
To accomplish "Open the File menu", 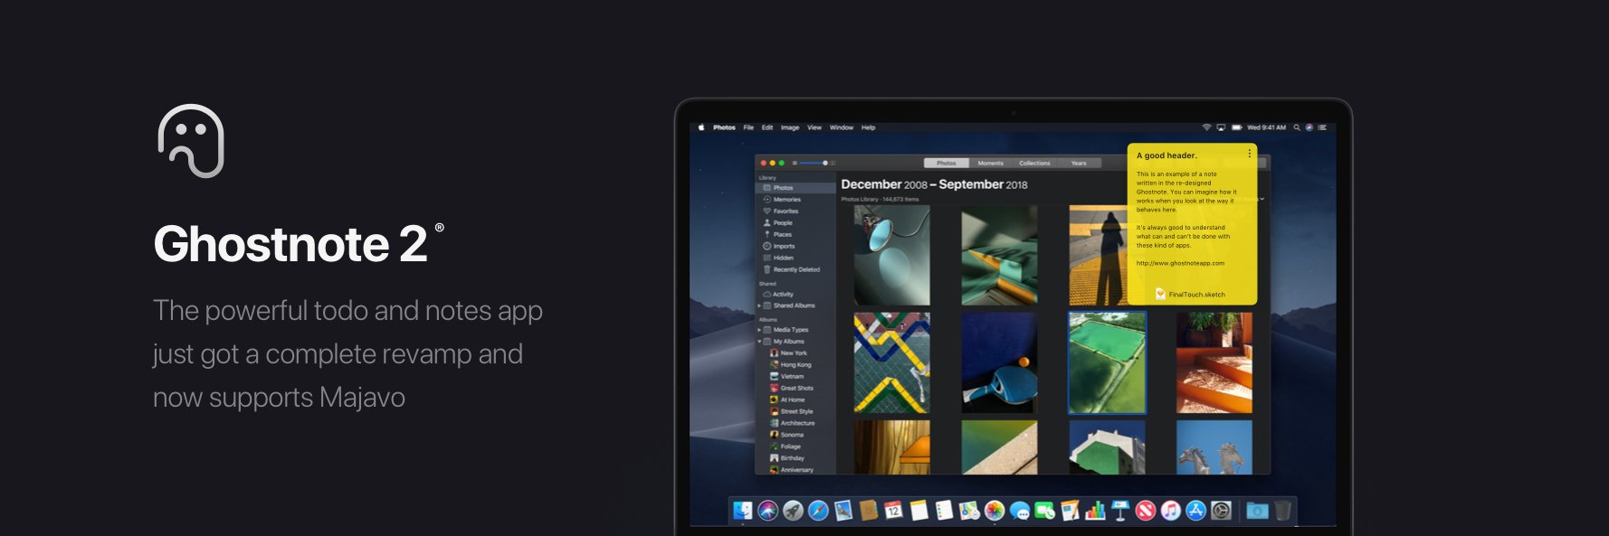I will [748, 127].
